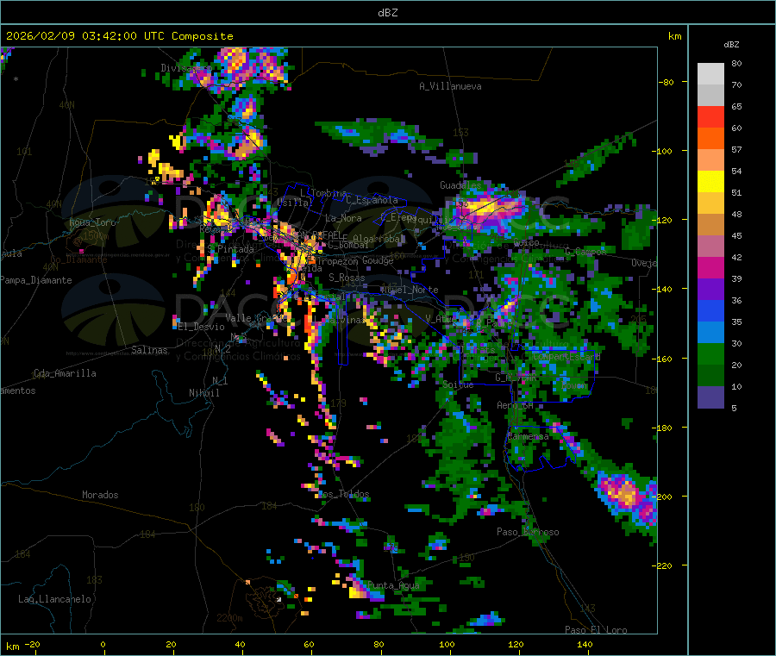Click the 100 km tick on the horizontal axis
Image resolution: width=776 pixels, height=656 pixels.
(x=447, y=645)
